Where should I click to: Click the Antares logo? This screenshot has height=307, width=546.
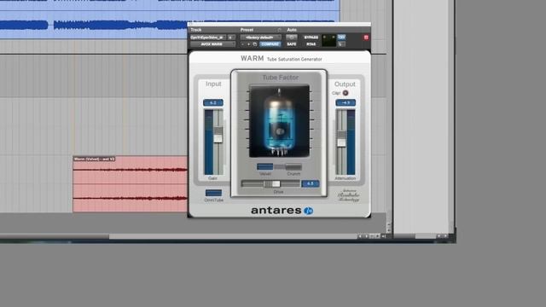[x=282, y=211]
